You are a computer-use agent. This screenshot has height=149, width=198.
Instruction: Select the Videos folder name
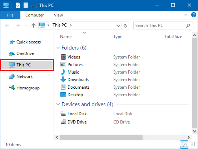(74, 57)
